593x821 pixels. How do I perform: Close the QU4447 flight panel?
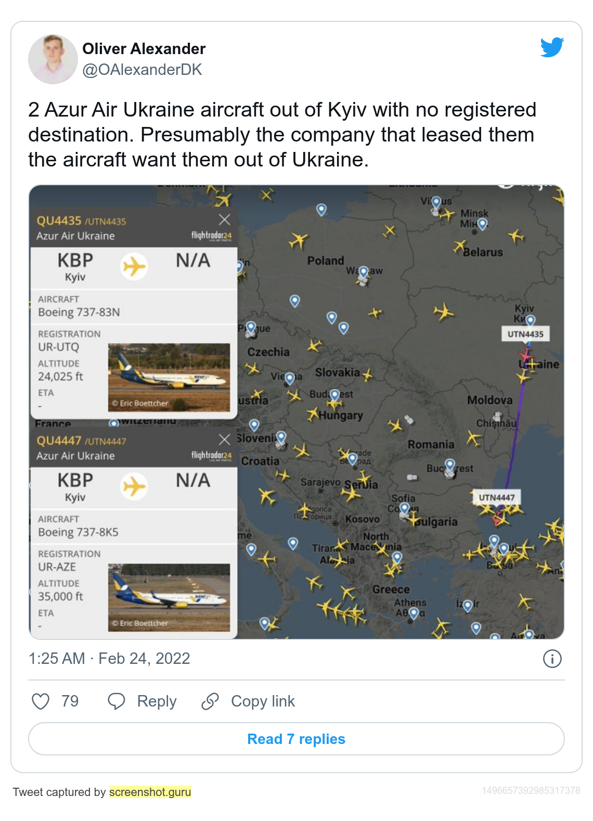(224, 440)
